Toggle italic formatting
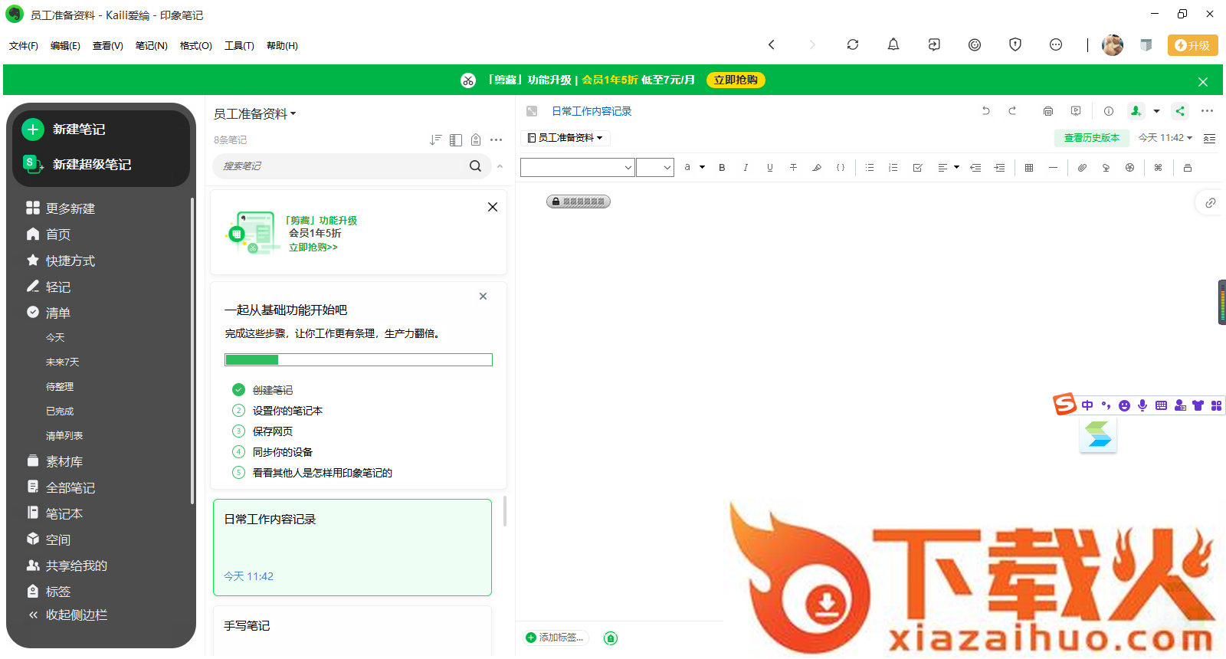The height and width of the screenshot is (659, 1226). 746,168
